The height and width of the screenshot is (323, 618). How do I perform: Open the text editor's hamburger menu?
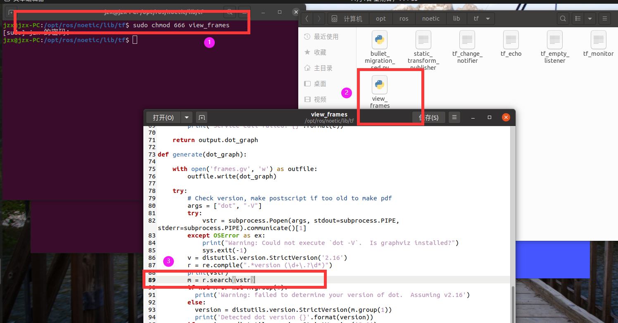[454, 117]
